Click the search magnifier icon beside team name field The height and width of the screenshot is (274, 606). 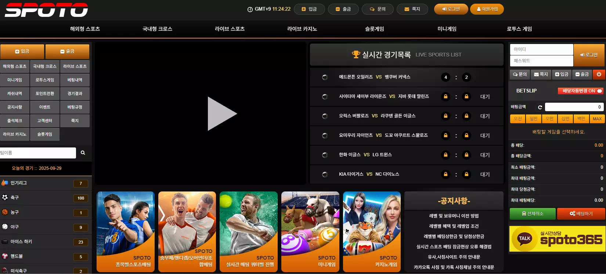(83, 153)
